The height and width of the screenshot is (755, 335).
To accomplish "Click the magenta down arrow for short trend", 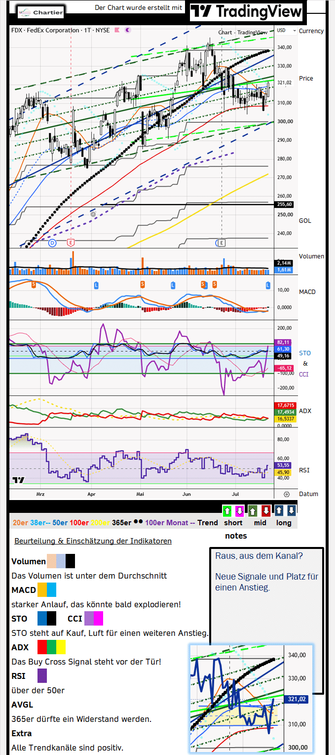I will click(x=240, y=510).
